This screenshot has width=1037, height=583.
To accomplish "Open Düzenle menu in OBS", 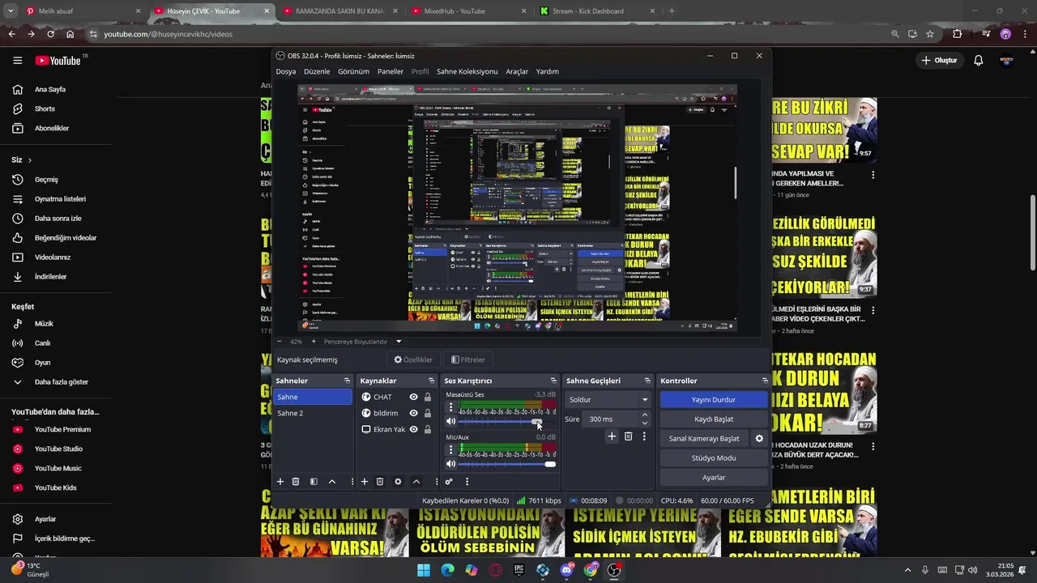I will click(317, 71).
